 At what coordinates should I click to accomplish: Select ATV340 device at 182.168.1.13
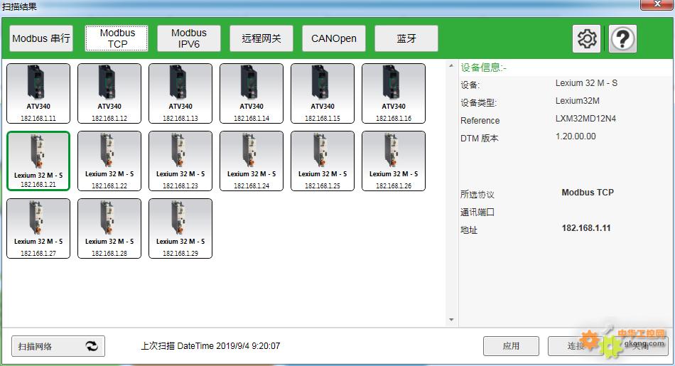click(x=180, y=93)
